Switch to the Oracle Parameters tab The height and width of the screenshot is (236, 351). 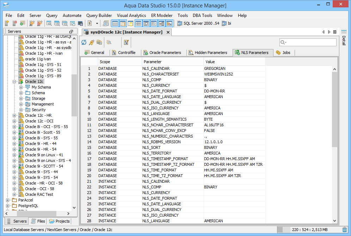pos(162,53)
